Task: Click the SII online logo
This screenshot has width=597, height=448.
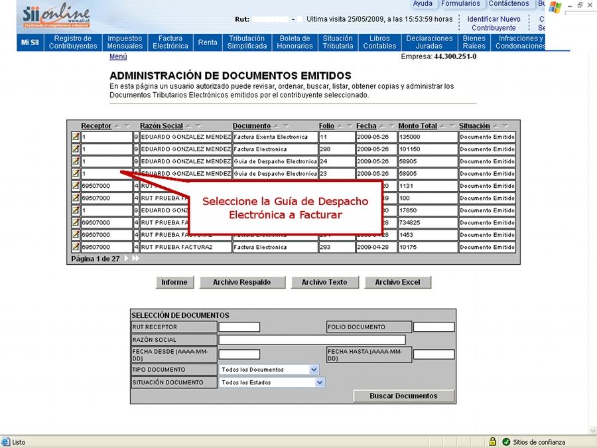Action: (56, 17)
